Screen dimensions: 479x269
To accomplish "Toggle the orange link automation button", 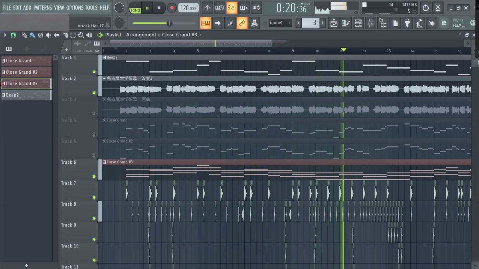I will click(242, 23).
